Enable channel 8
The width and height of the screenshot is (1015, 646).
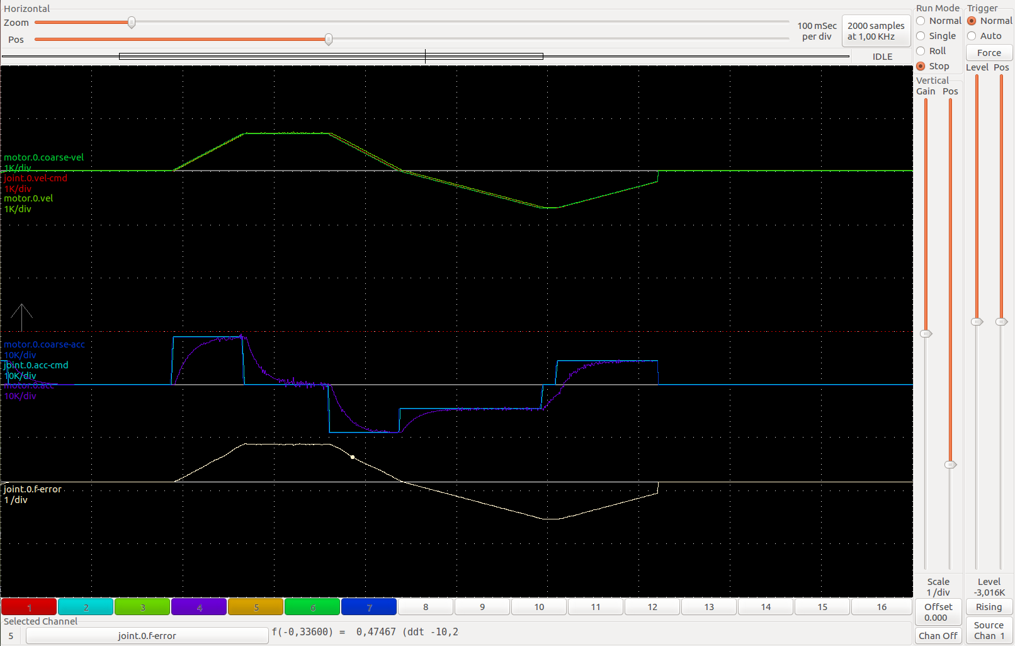pyautogui.click(x=426, y=607)
